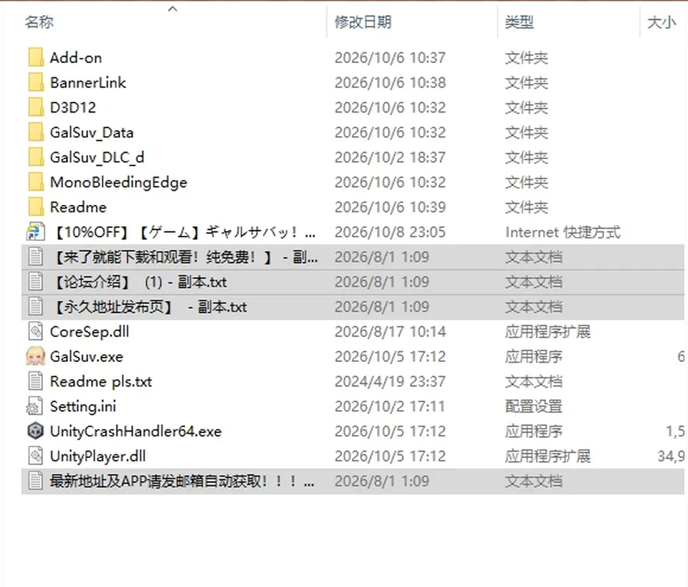Viewport: 688px width, 587px height.
Task: Select the GalSuv.exe character icon
Action: pyautogui.click(x=36, y=357)
